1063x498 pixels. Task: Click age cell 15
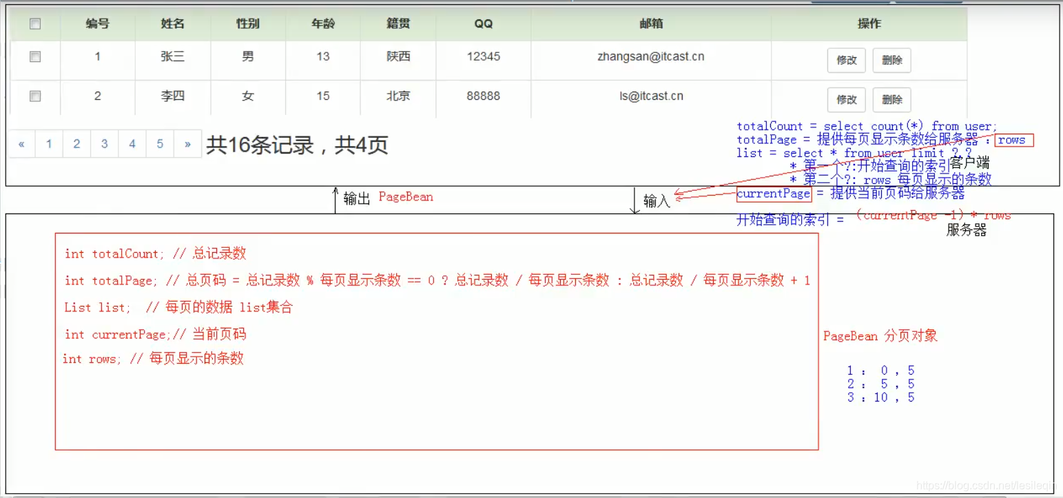tap(323, 96)
